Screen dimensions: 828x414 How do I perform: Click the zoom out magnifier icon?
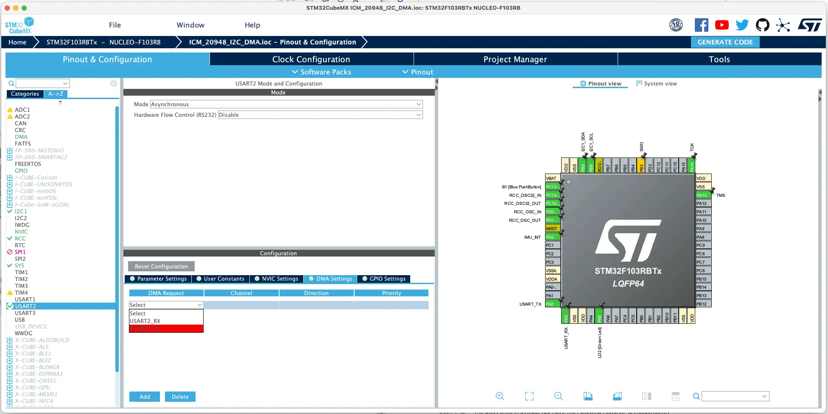point(559,396)
